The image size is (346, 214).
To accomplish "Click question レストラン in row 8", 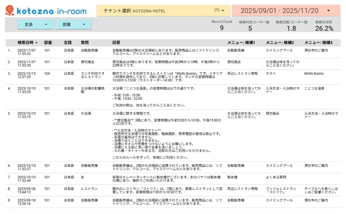I will [89, 189].
